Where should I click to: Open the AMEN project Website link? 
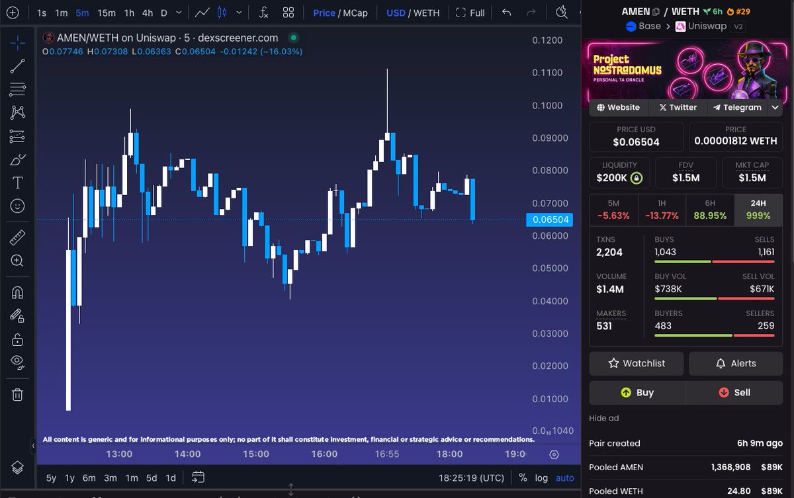(x=618, y=107)
